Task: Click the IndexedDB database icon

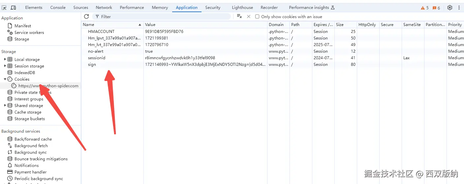Action: pos(10,72)
